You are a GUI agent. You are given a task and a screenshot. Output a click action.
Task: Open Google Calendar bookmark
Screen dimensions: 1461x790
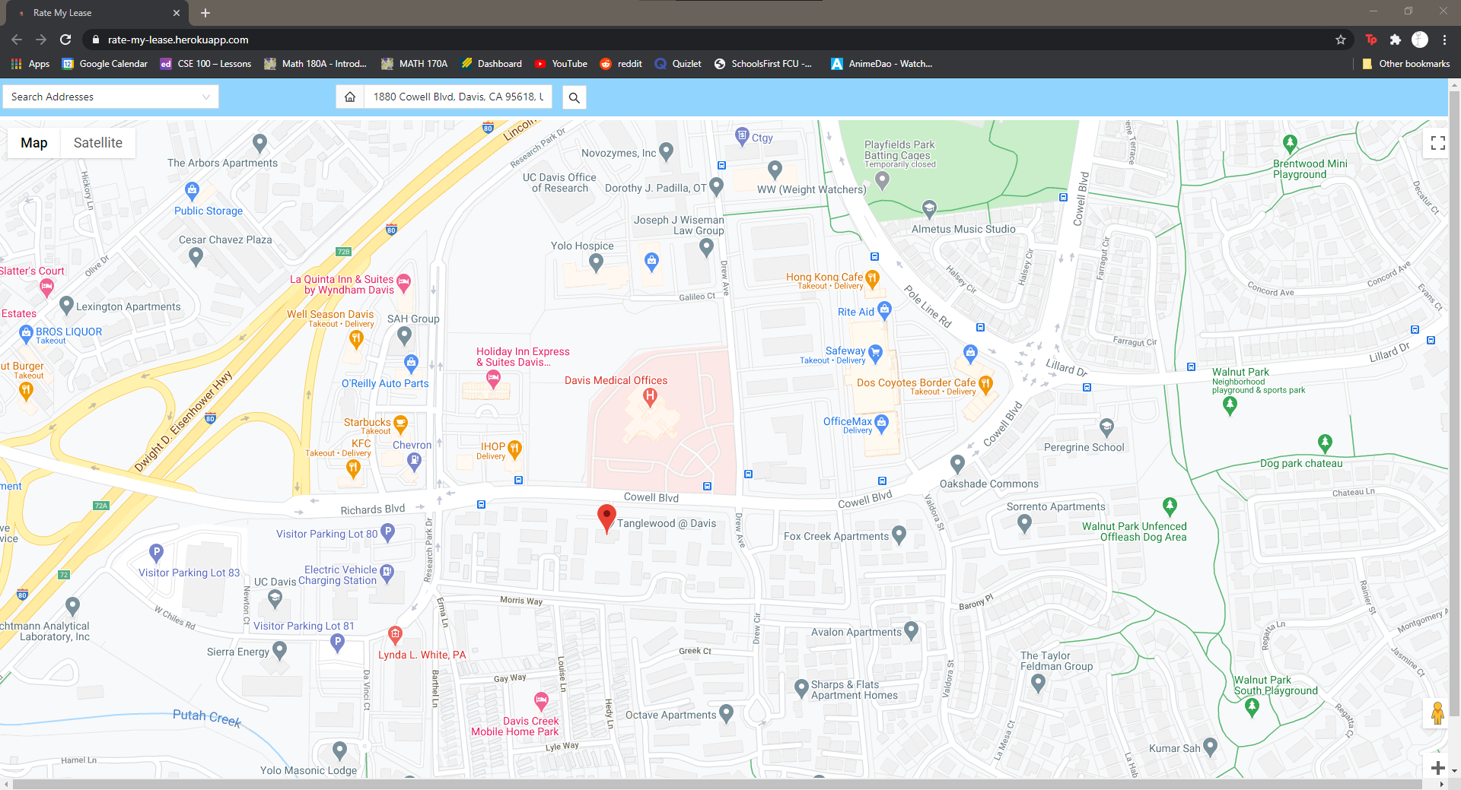coord(105,64)
